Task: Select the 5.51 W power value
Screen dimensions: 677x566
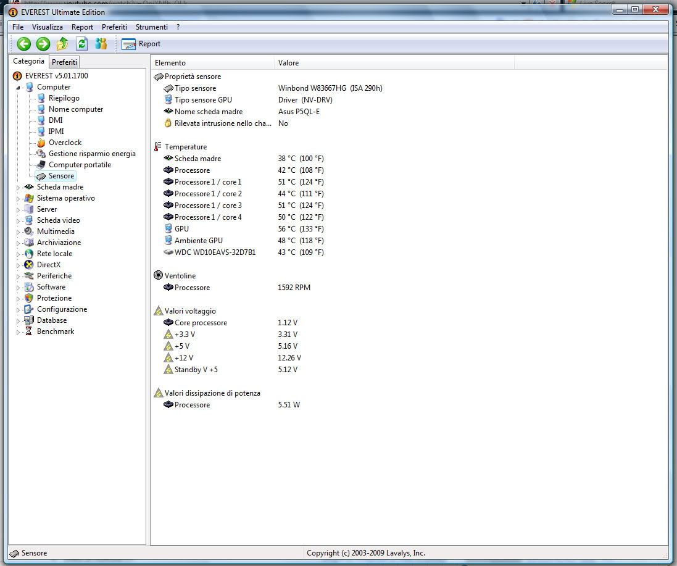Action: pos(289,405)
